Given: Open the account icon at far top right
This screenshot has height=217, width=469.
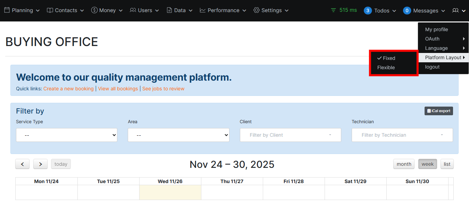Looking at the screenshot, I should [456, 10].
